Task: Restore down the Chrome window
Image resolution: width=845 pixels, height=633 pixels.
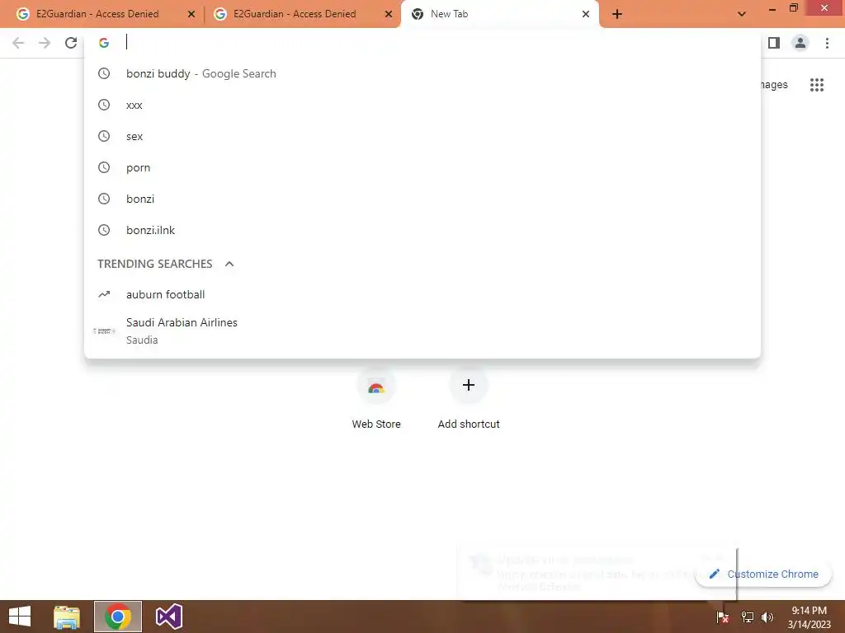Action: [x=794, y=8]
